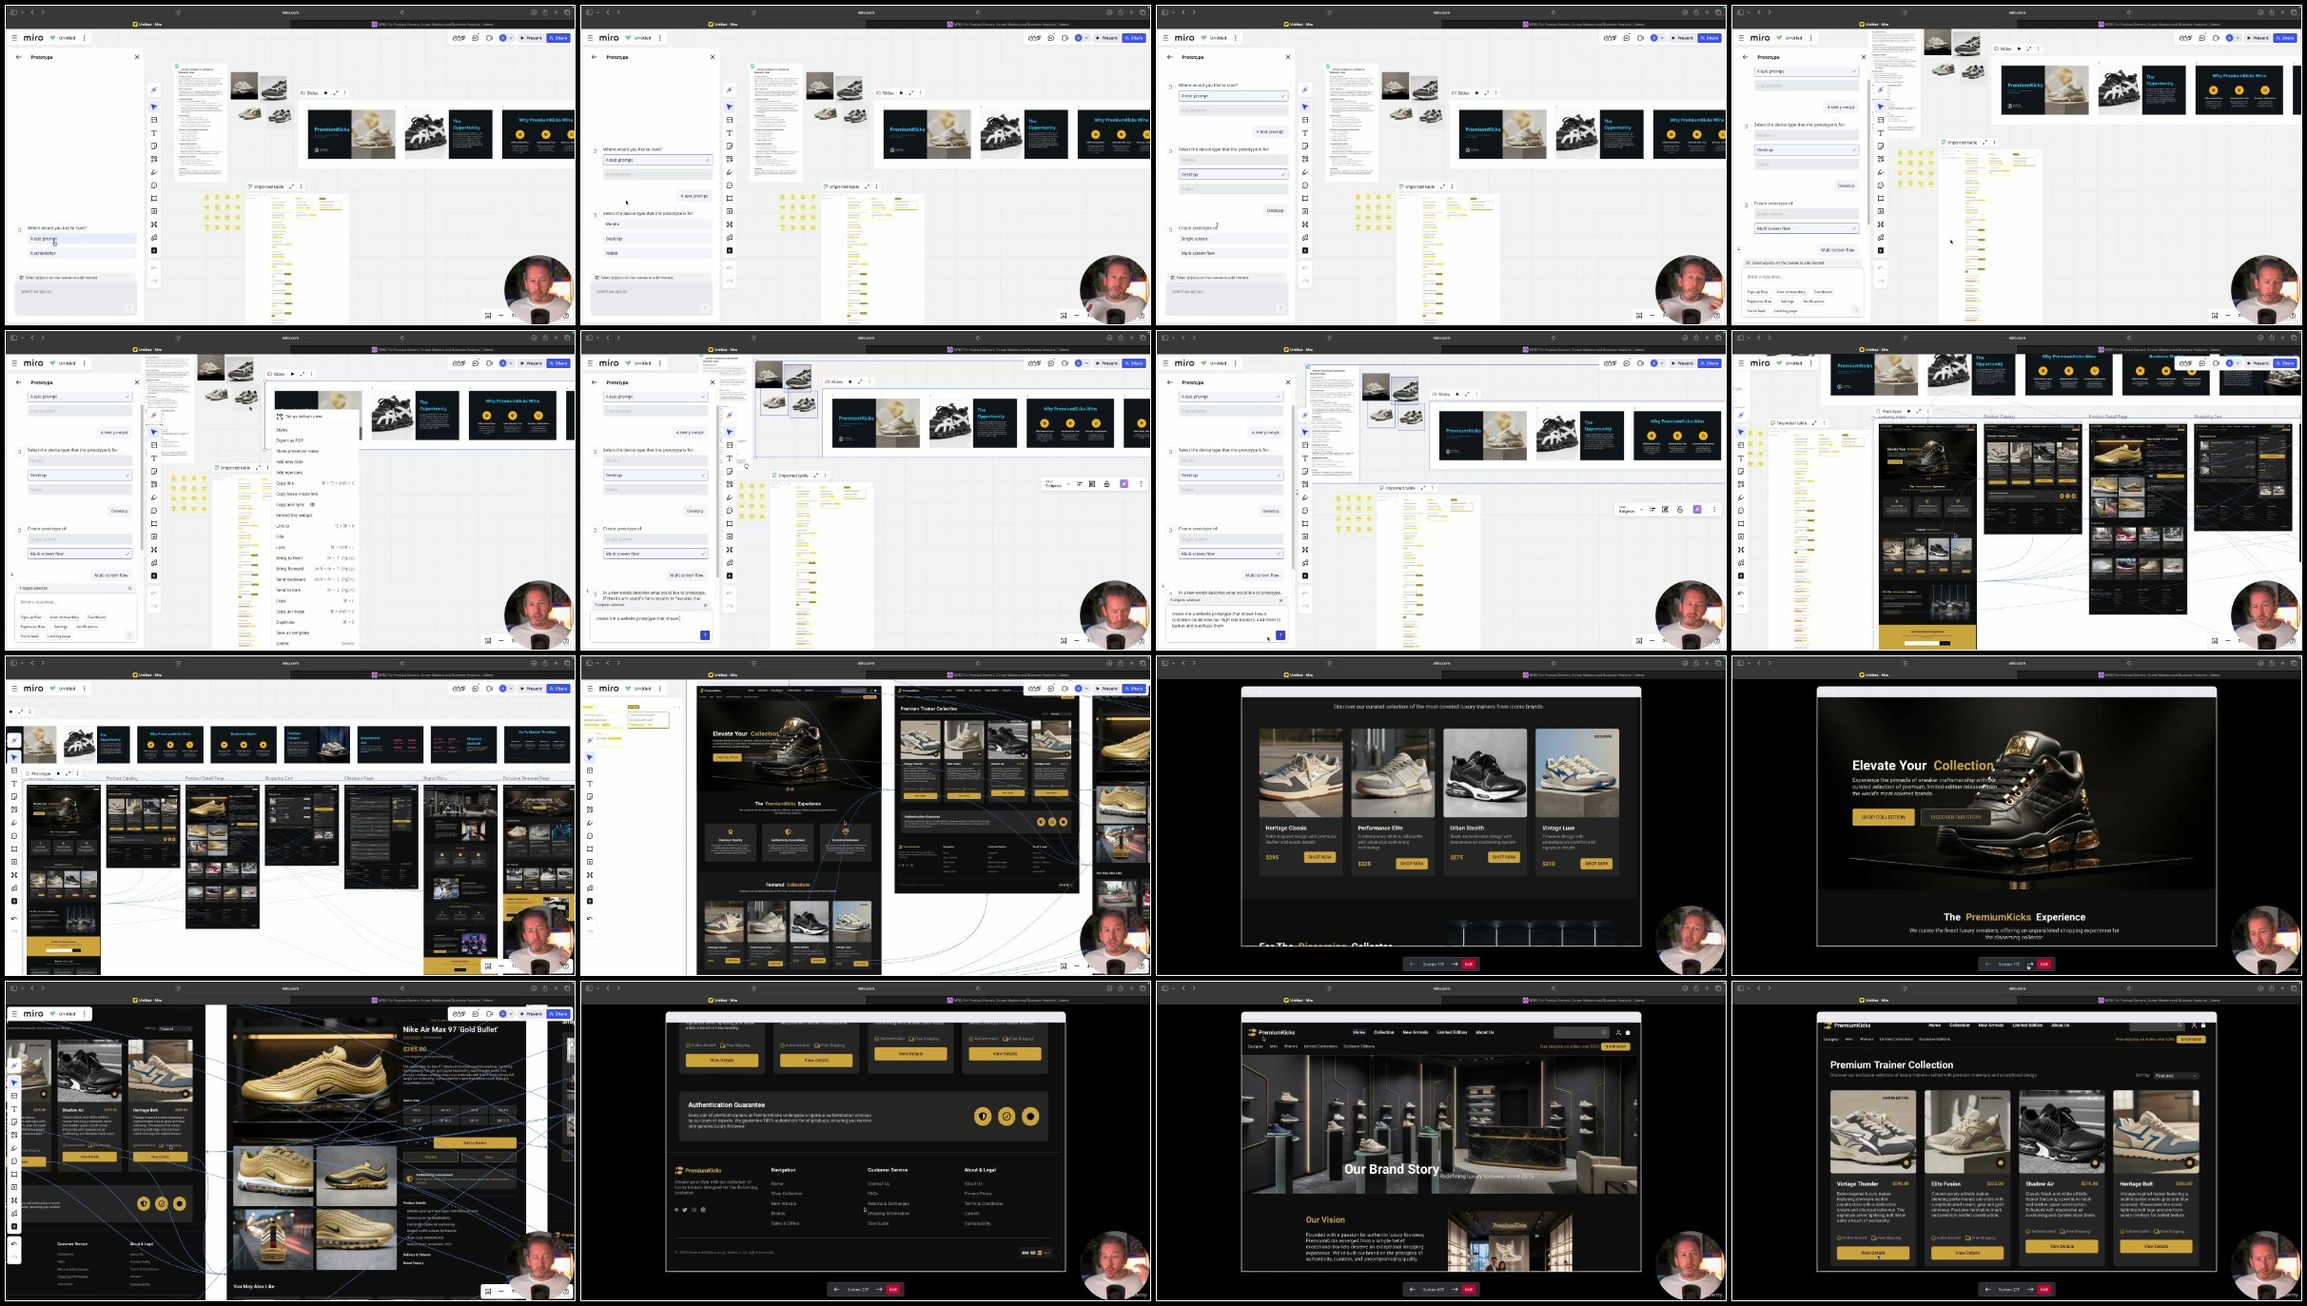Viewport: 2307px width, 1306px height.
Task: Select Text tool in toolbar left of context menu
Action: (154, 458)
